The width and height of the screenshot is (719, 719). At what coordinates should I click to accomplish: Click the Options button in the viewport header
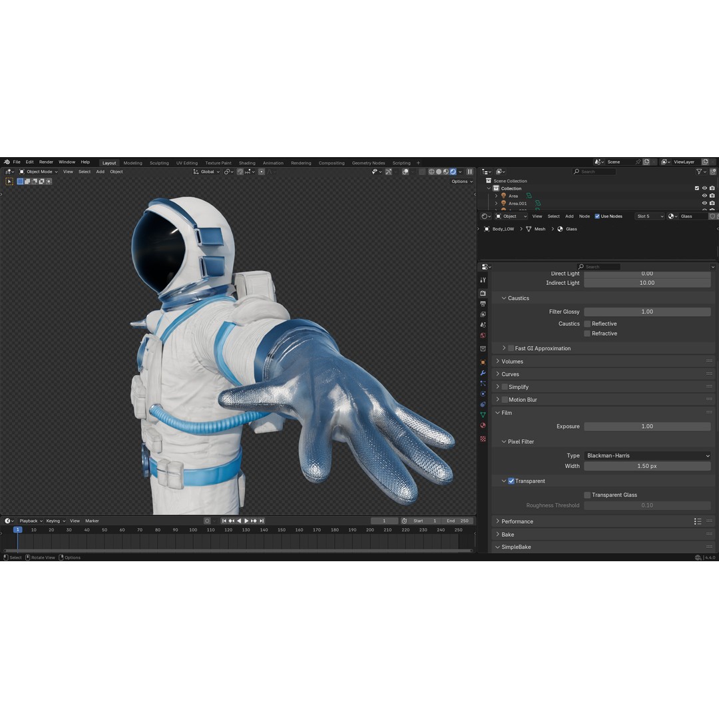(x=461, y=181)
